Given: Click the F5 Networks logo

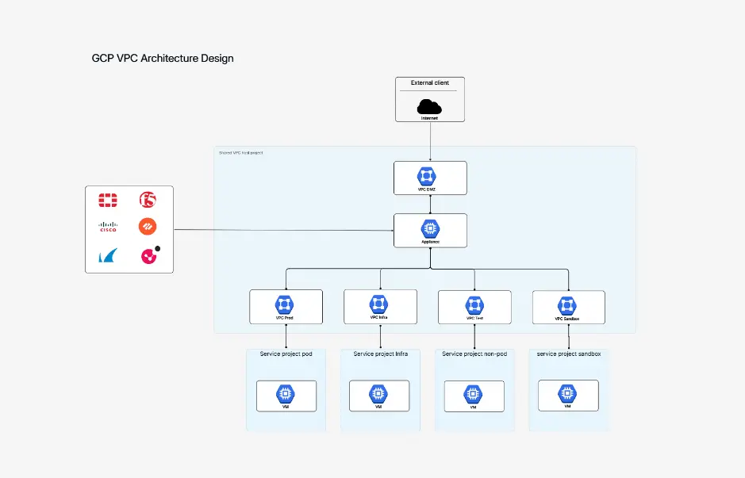Looking at the screenshot, I should click(x=149, y=200).
